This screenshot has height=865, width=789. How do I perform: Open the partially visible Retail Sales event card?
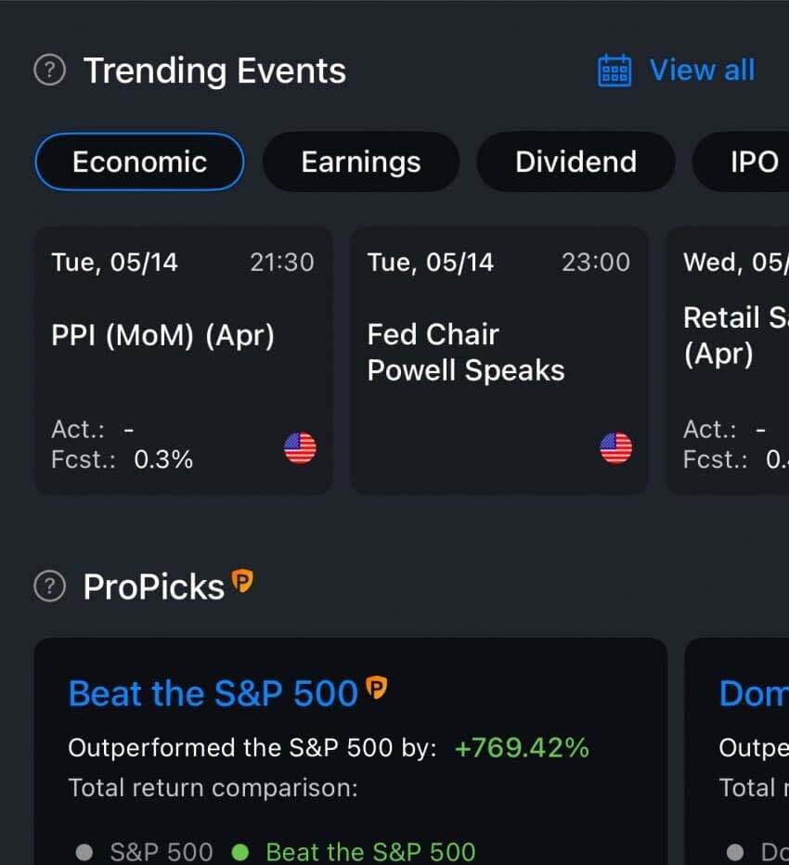[729, 360]
